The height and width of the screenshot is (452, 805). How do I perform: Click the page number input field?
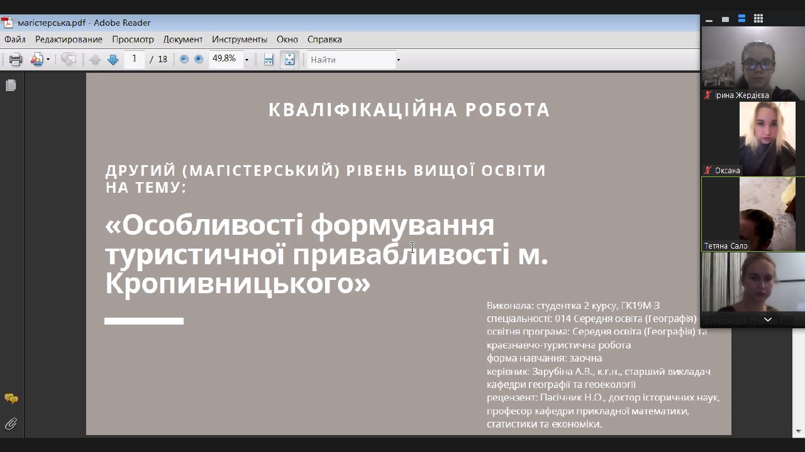tap(134, 59)
